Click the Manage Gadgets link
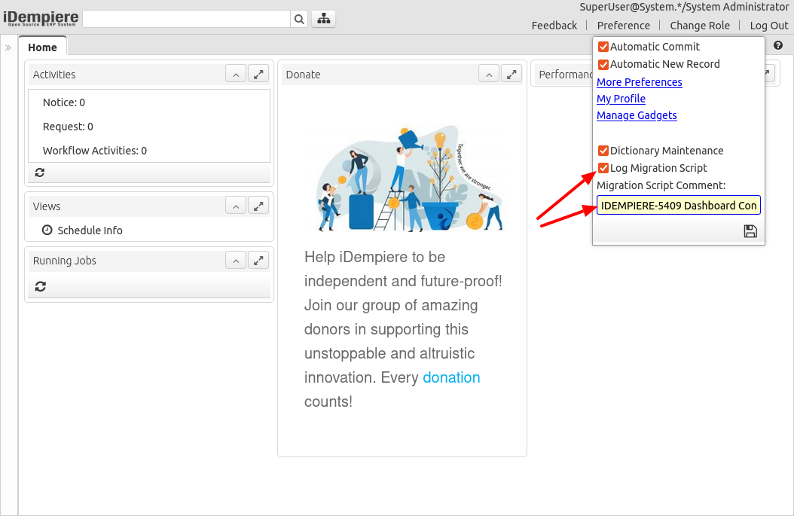 click(637, 115)
